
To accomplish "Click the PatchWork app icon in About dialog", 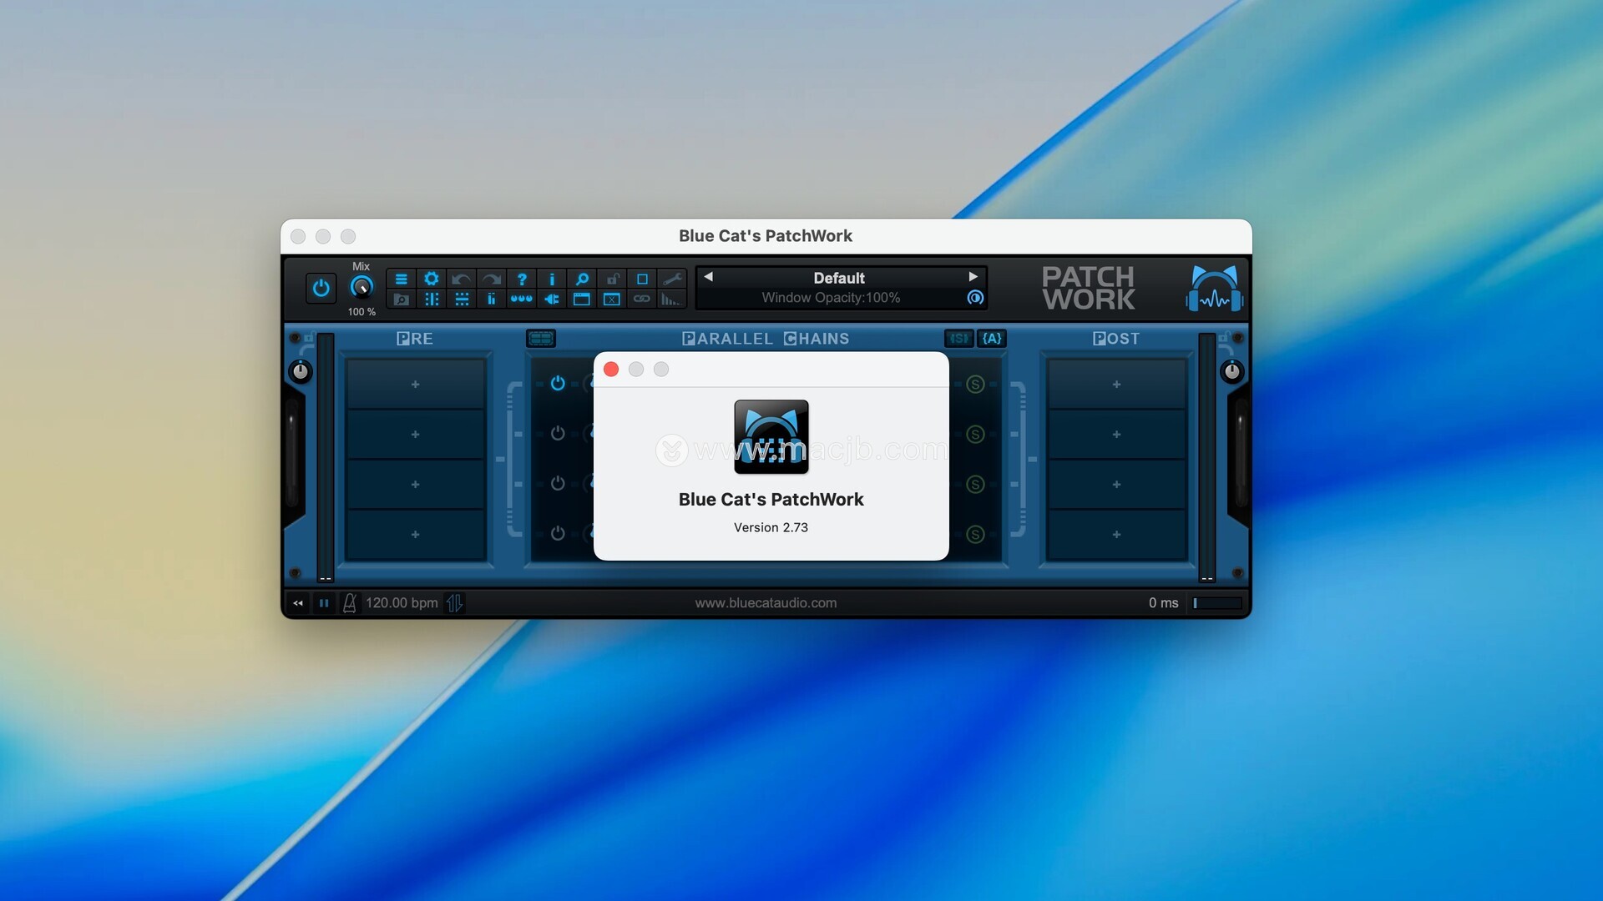I will coord(771,437).
